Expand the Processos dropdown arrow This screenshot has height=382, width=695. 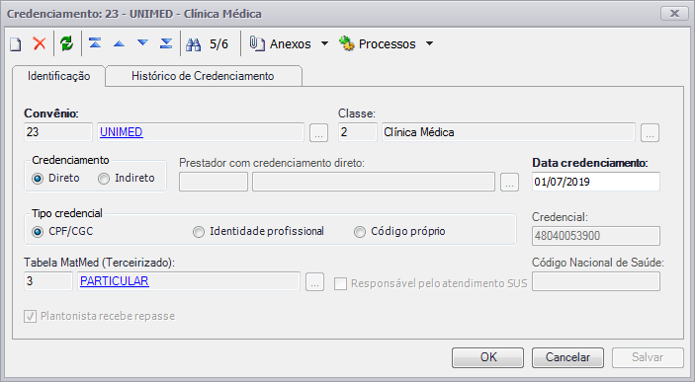pyautogui.click(x=429, y=43)
